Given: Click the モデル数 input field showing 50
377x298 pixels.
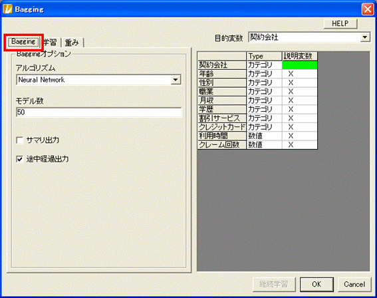Looking at the screenshot, I should (x=98, y=112).
